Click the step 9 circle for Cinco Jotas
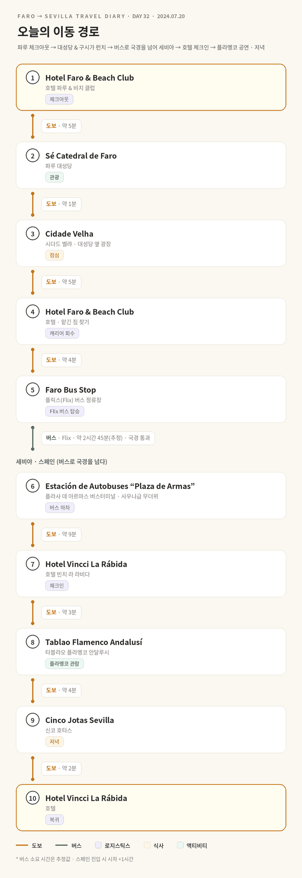This screenshot has width=302, height=878. (x=33, y=720)
